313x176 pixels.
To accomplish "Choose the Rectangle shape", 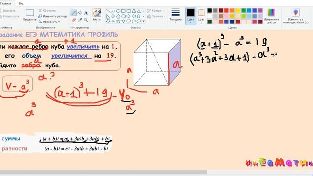I will 123,11.
